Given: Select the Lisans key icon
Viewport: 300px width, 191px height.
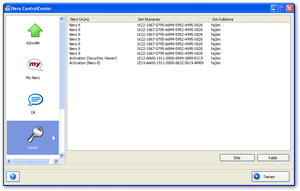Looking at the screenshot, I should (35, 134).
